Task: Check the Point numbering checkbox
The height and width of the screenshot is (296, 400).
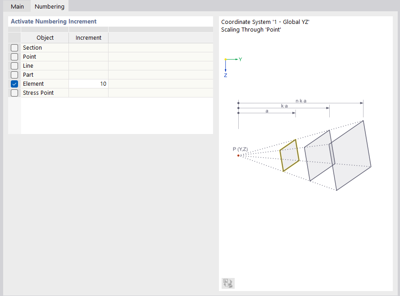Action: [x=14, y=57]
